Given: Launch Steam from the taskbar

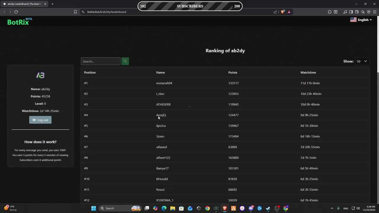Looking at the screenshot, I should tap(268, 208).
